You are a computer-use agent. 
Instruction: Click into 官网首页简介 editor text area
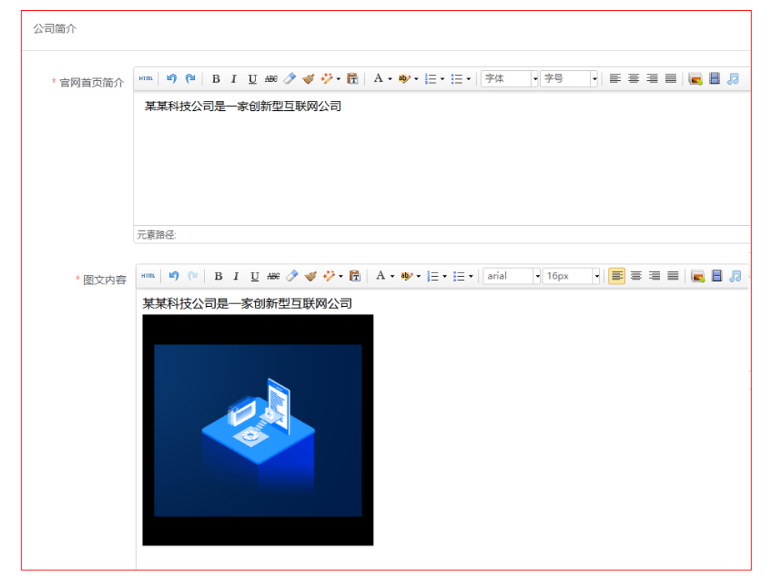click(442, 158)
